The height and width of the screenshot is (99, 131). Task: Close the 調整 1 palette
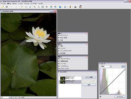(x=87, y=33)
